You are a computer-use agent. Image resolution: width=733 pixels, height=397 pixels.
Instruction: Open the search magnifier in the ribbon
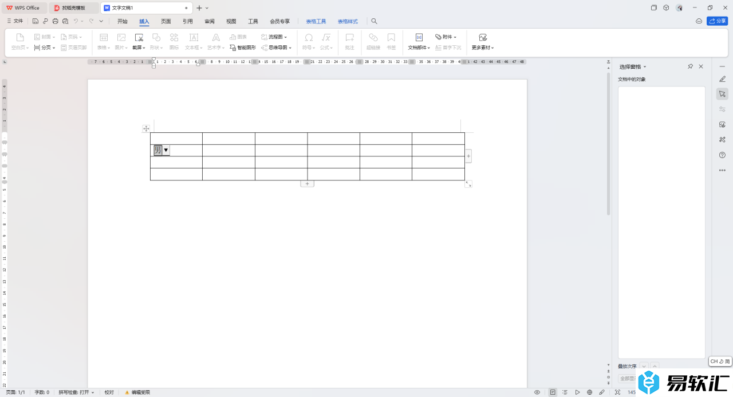click(x=374, y=21)
